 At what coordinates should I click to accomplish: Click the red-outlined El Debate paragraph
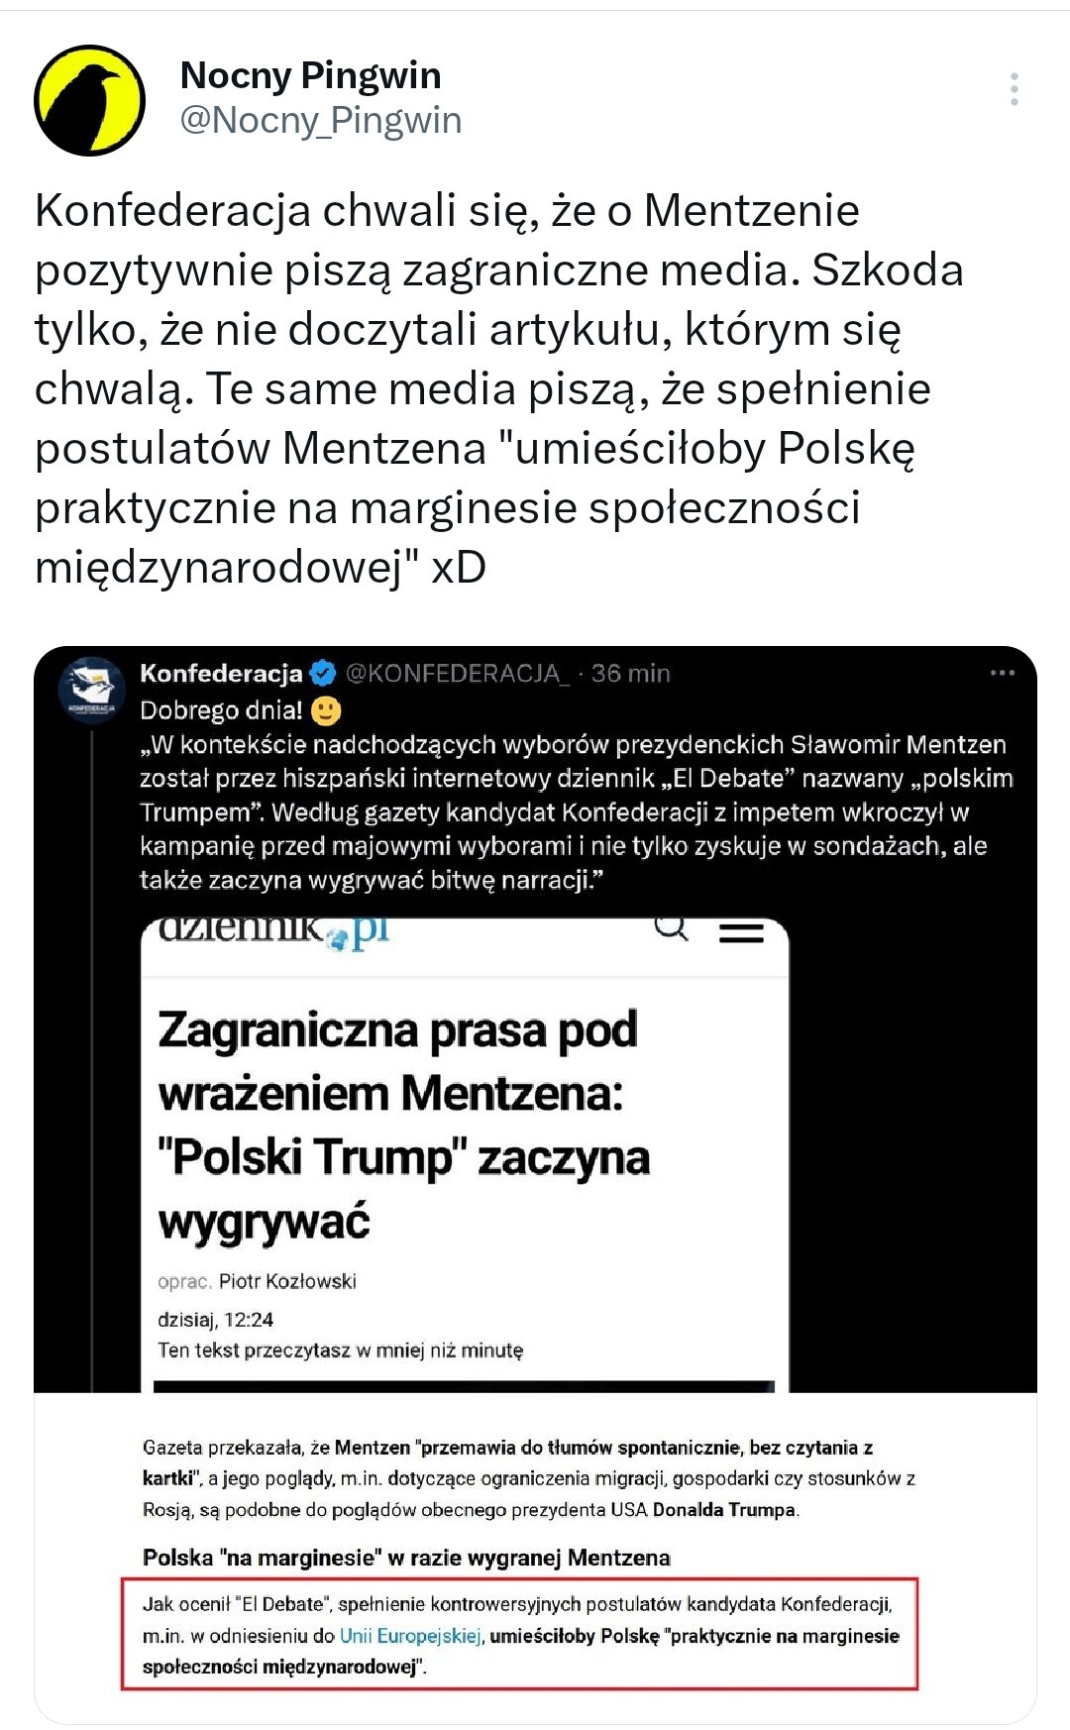coord(519,1635)
